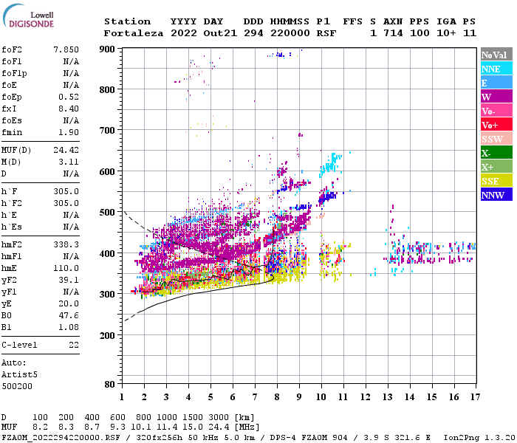This screenshot has width=517, height=443.
Task: Click the DPS-4 instrument label in footer
Action: click(x=283, y=438)
